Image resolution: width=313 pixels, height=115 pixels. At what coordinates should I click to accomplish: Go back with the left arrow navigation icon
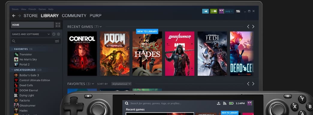pyautogui.click(x=13, y=16)
